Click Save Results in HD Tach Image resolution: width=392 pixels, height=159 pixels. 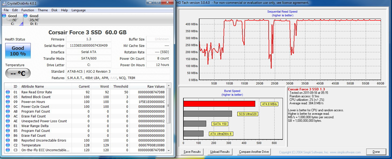pyautogui.click(x=192, y=152)
